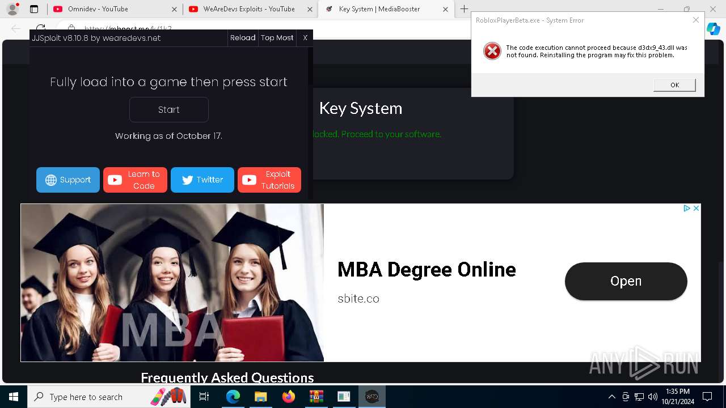Click 'Working as of October 17.' text
Image resolution: width=726 pixels, height=408 pixels.
[169, 136]
